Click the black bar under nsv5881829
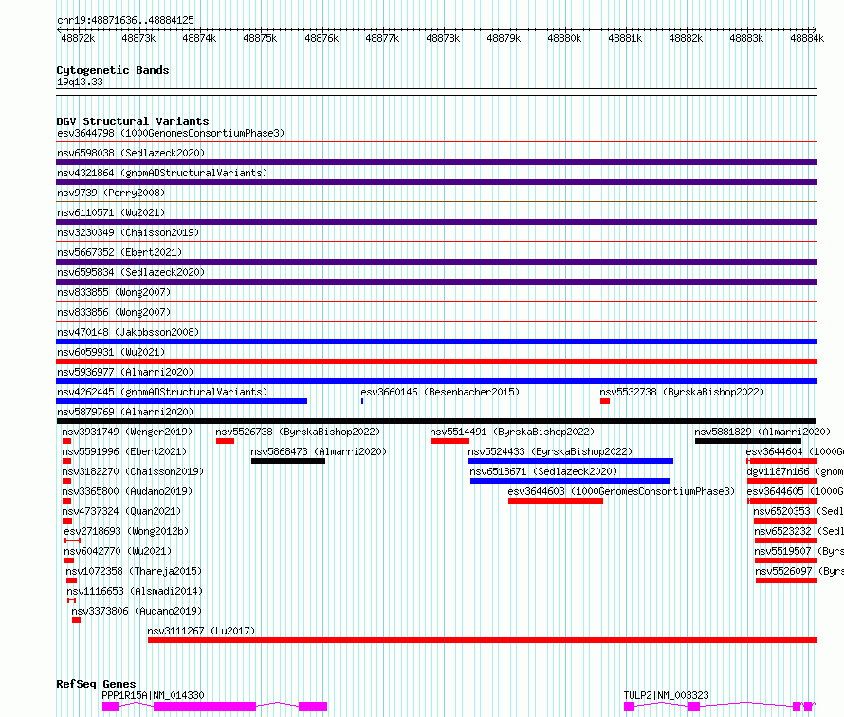The width and height of the screenshot is (844, 717). (x=748, y=441)
